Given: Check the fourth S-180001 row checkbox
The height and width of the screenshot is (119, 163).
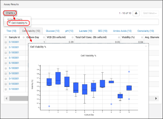Looking at the screenshot, I should pyautogui.click(x=6, y=58).
